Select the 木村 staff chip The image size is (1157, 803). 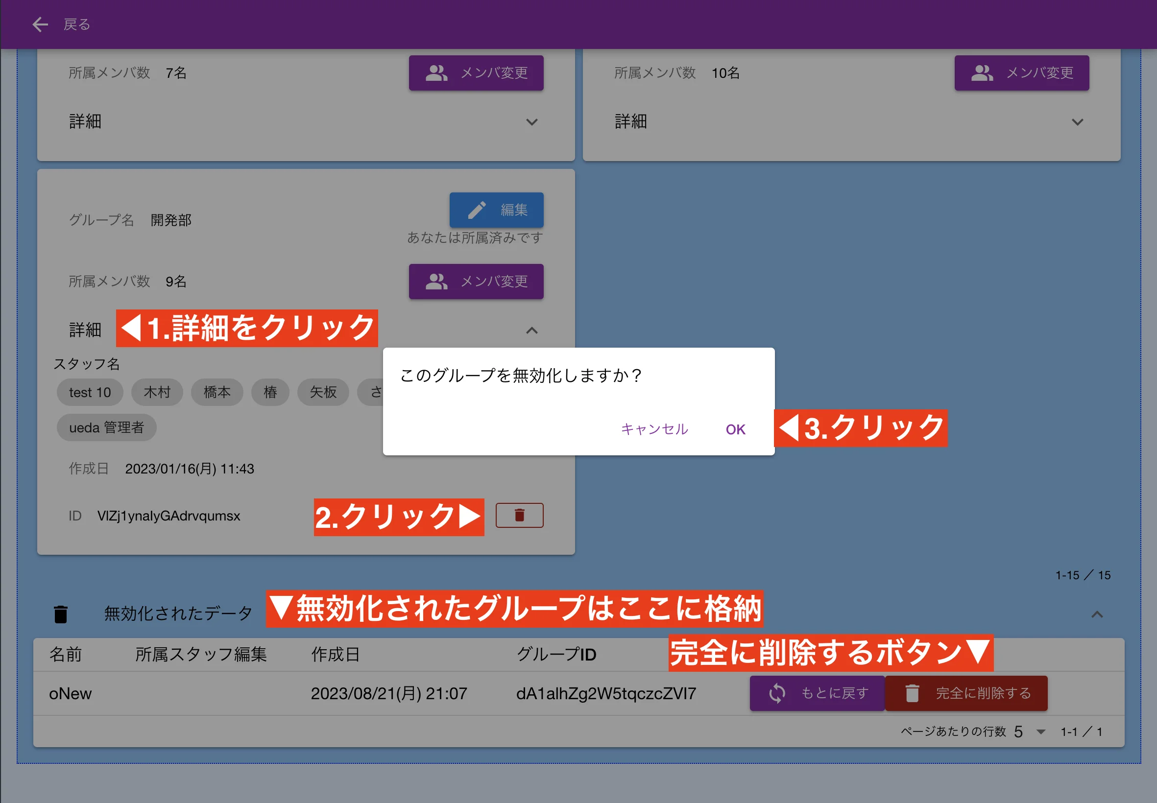157,392
